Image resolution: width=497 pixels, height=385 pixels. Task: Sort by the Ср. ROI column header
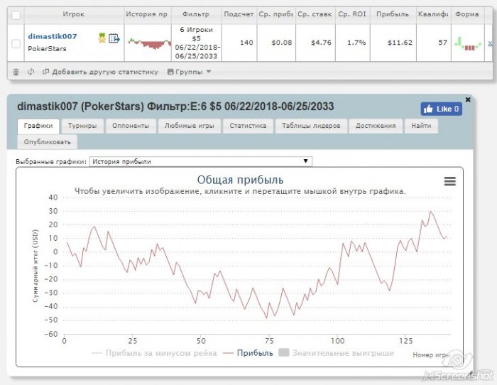(352, 14)
